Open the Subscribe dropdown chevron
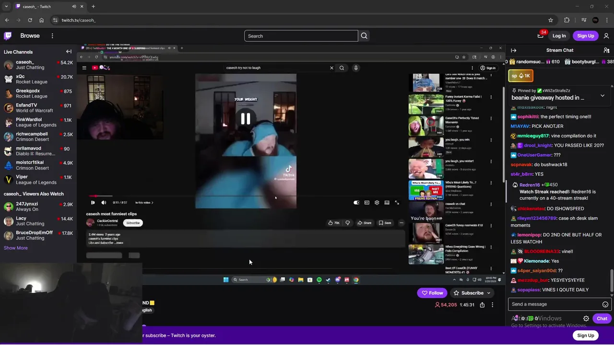 tap(489, 293)
